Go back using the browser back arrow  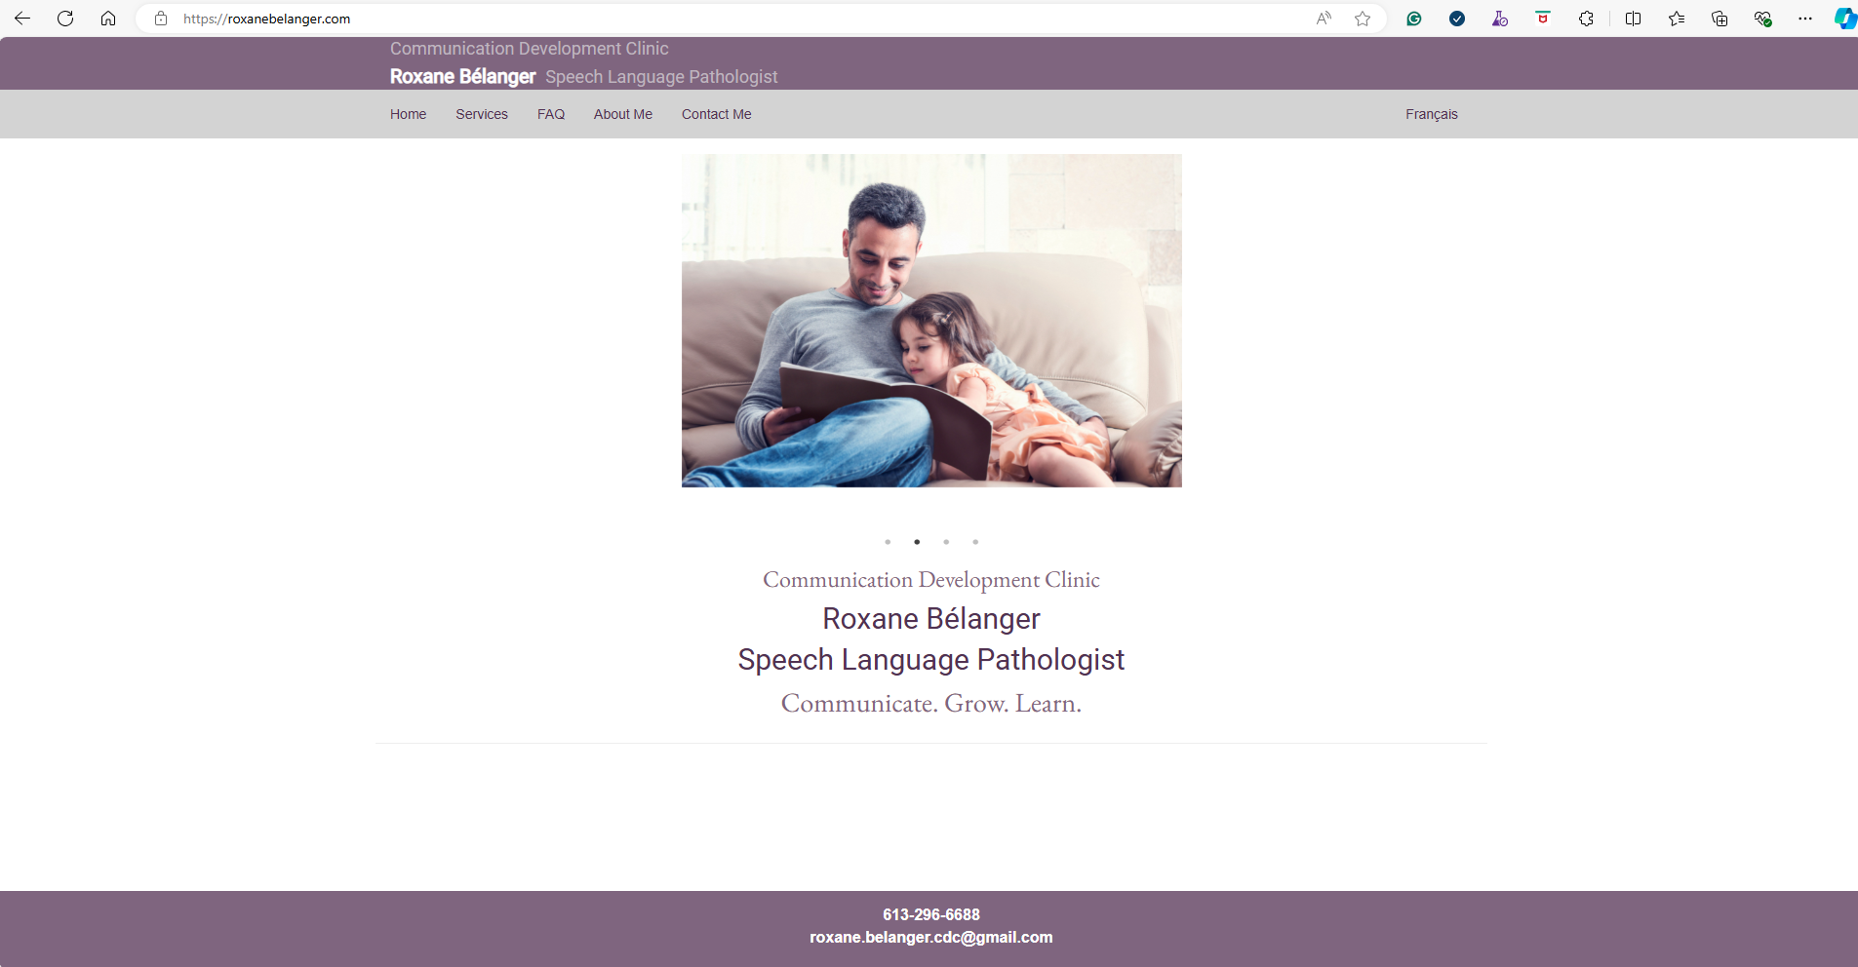pos(22,19)
